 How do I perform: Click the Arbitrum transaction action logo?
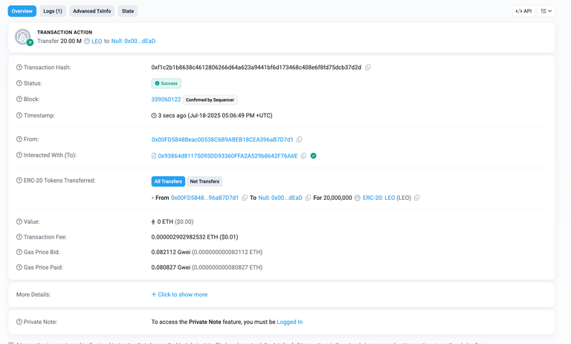pyautogui.click(x=23, y=36)
